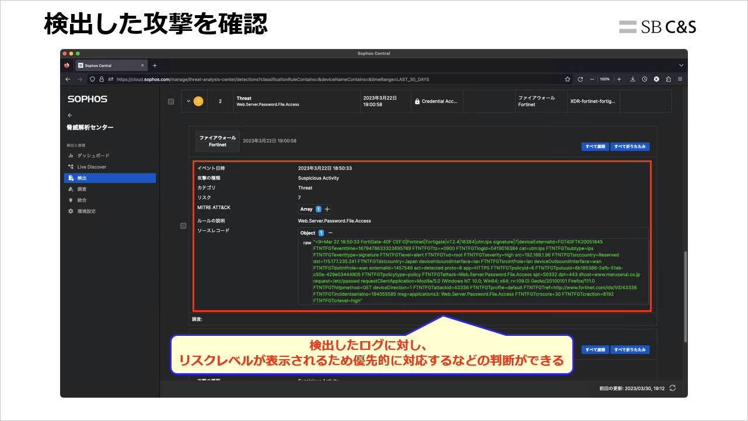Viewport: 748px width, 421px height.
Task: Click the back arrow under the SOPHOS logo
Action: (x=70, y=115)
